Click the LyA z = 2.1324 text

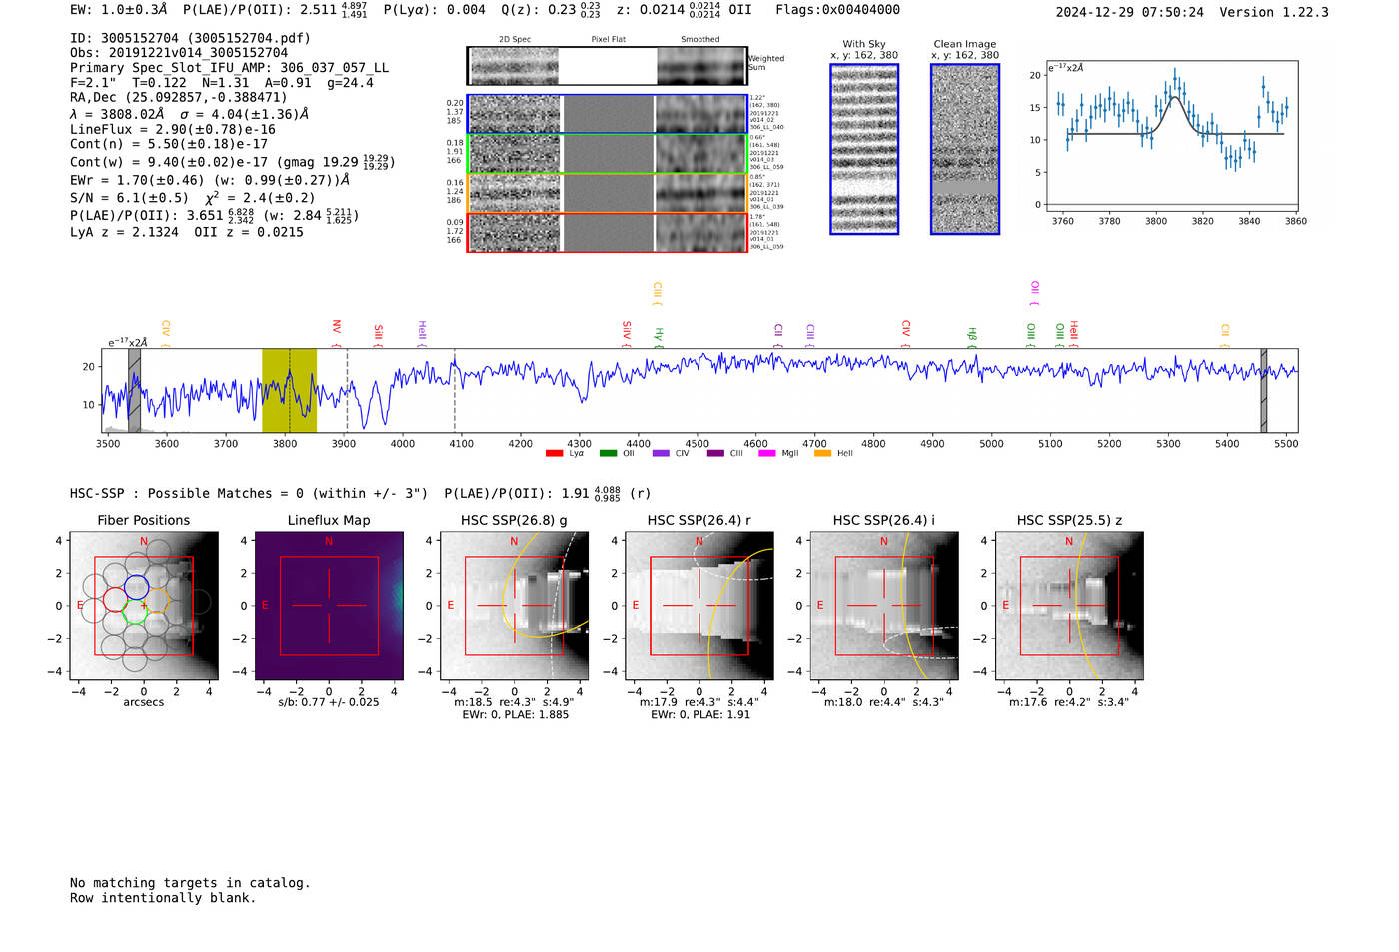(124, 232)
